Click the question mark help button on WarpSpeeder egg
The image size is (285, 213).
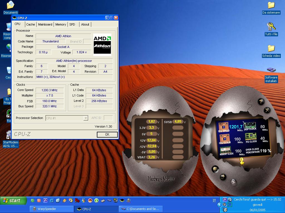coord(261,102)
